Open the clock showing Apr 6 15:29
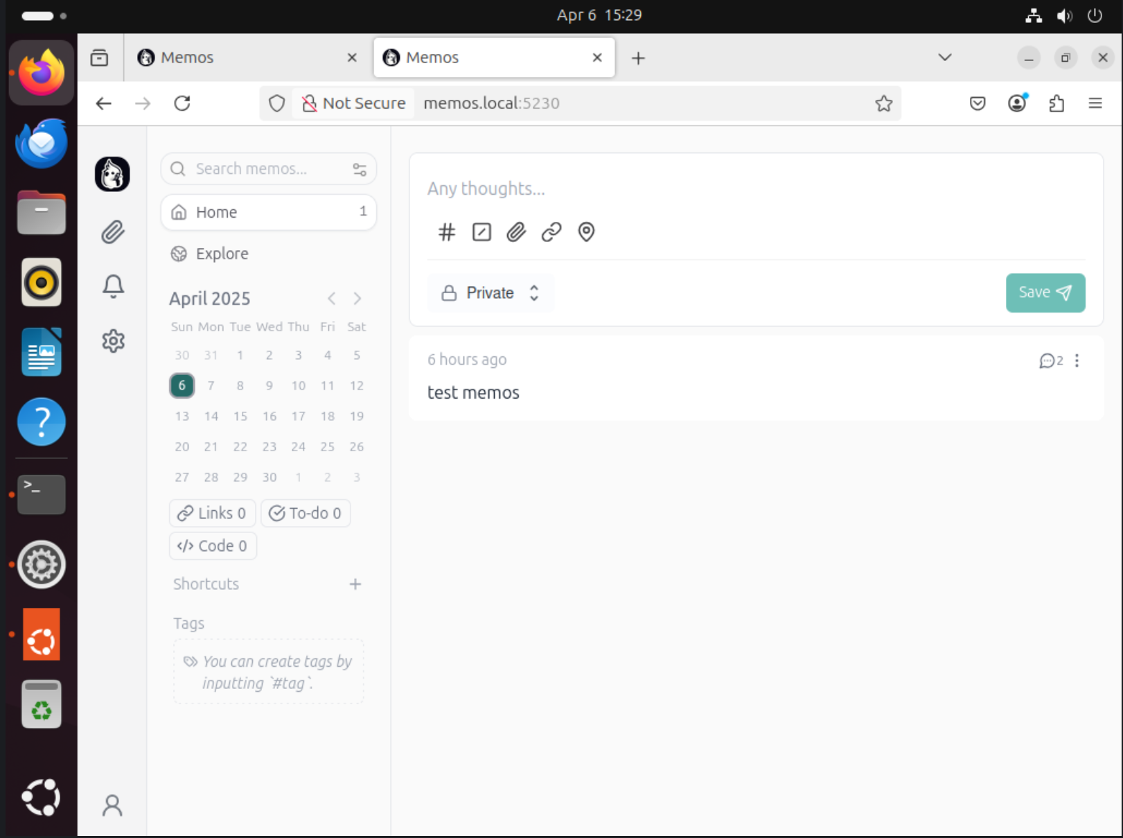 tap(599, 15)
